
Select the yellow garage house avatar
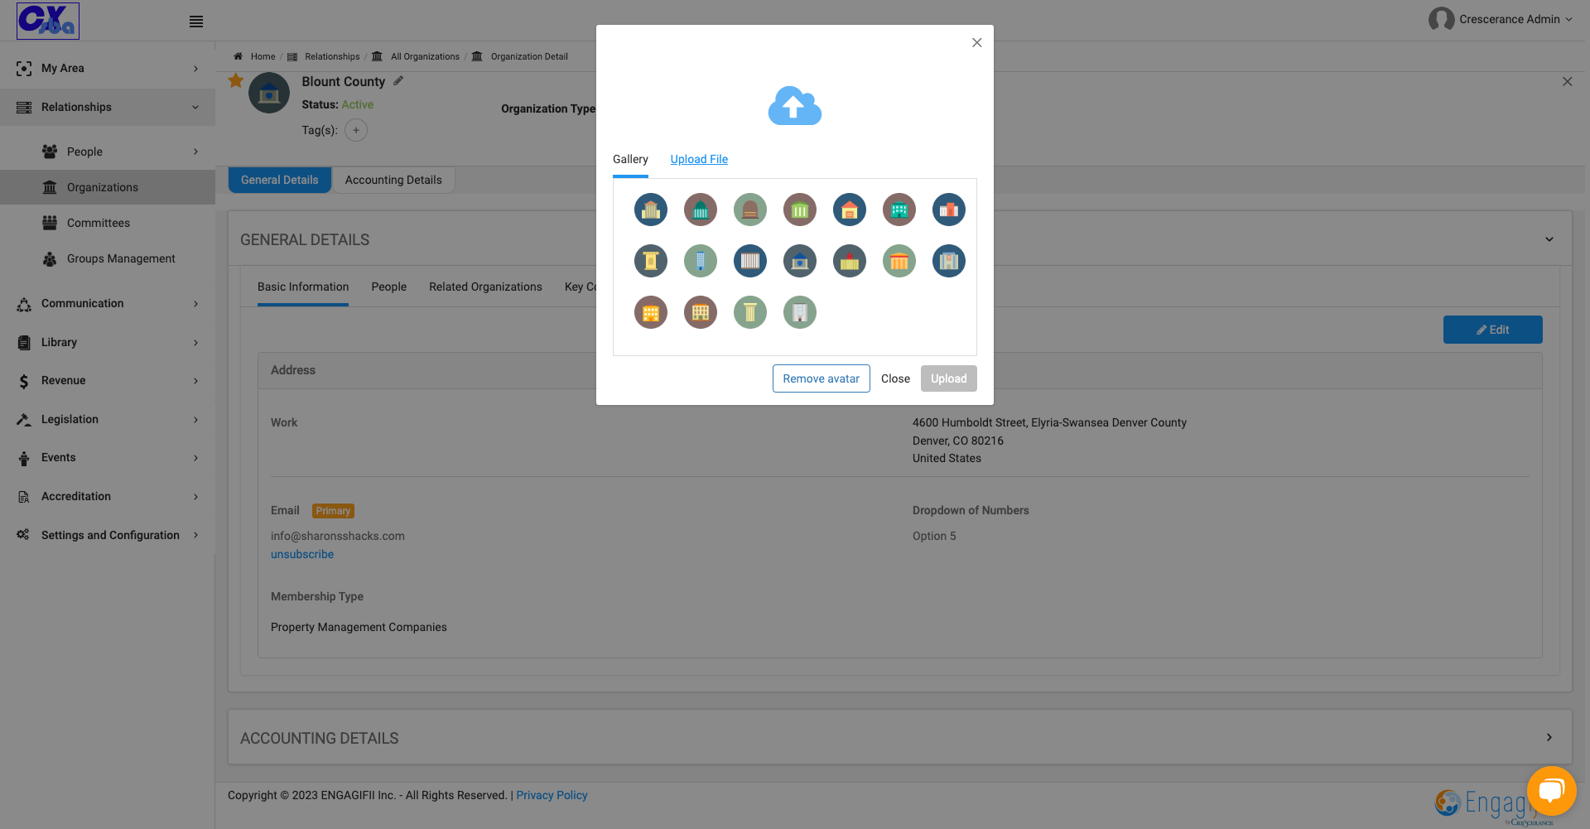(850, 210)
